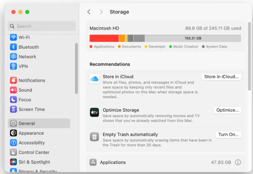This screenshot has width=253, height=174.
Task: Go back with the left chevron
Action: 89,12
